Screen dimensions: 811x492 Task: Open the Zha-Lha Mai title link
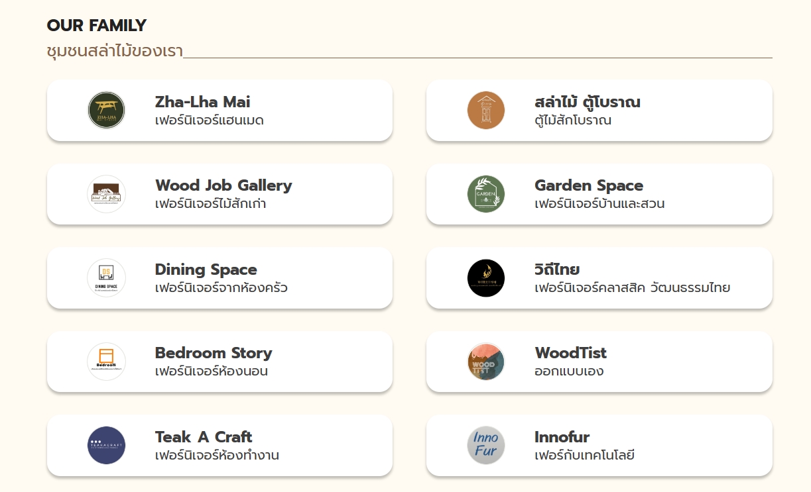tap(202, 102)
